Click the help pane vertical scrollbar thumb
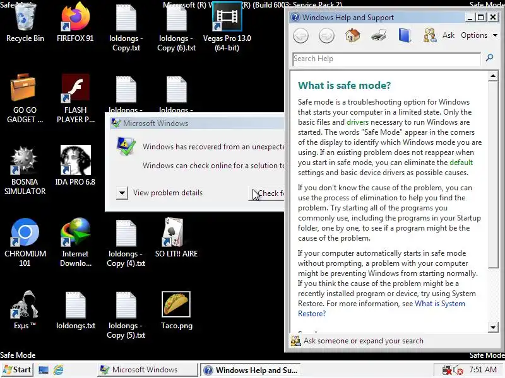Viewport: 505px width, 378px height. pos(493,175)
